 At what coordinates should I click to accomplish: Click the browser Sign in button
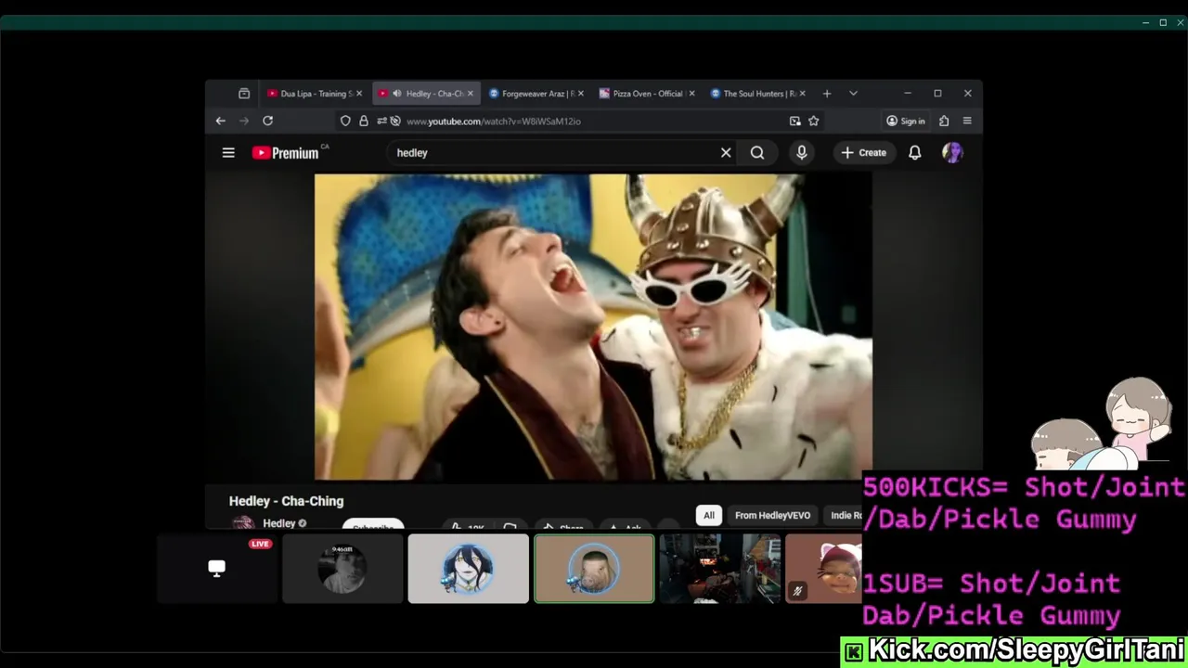click(x=906, y=121)
